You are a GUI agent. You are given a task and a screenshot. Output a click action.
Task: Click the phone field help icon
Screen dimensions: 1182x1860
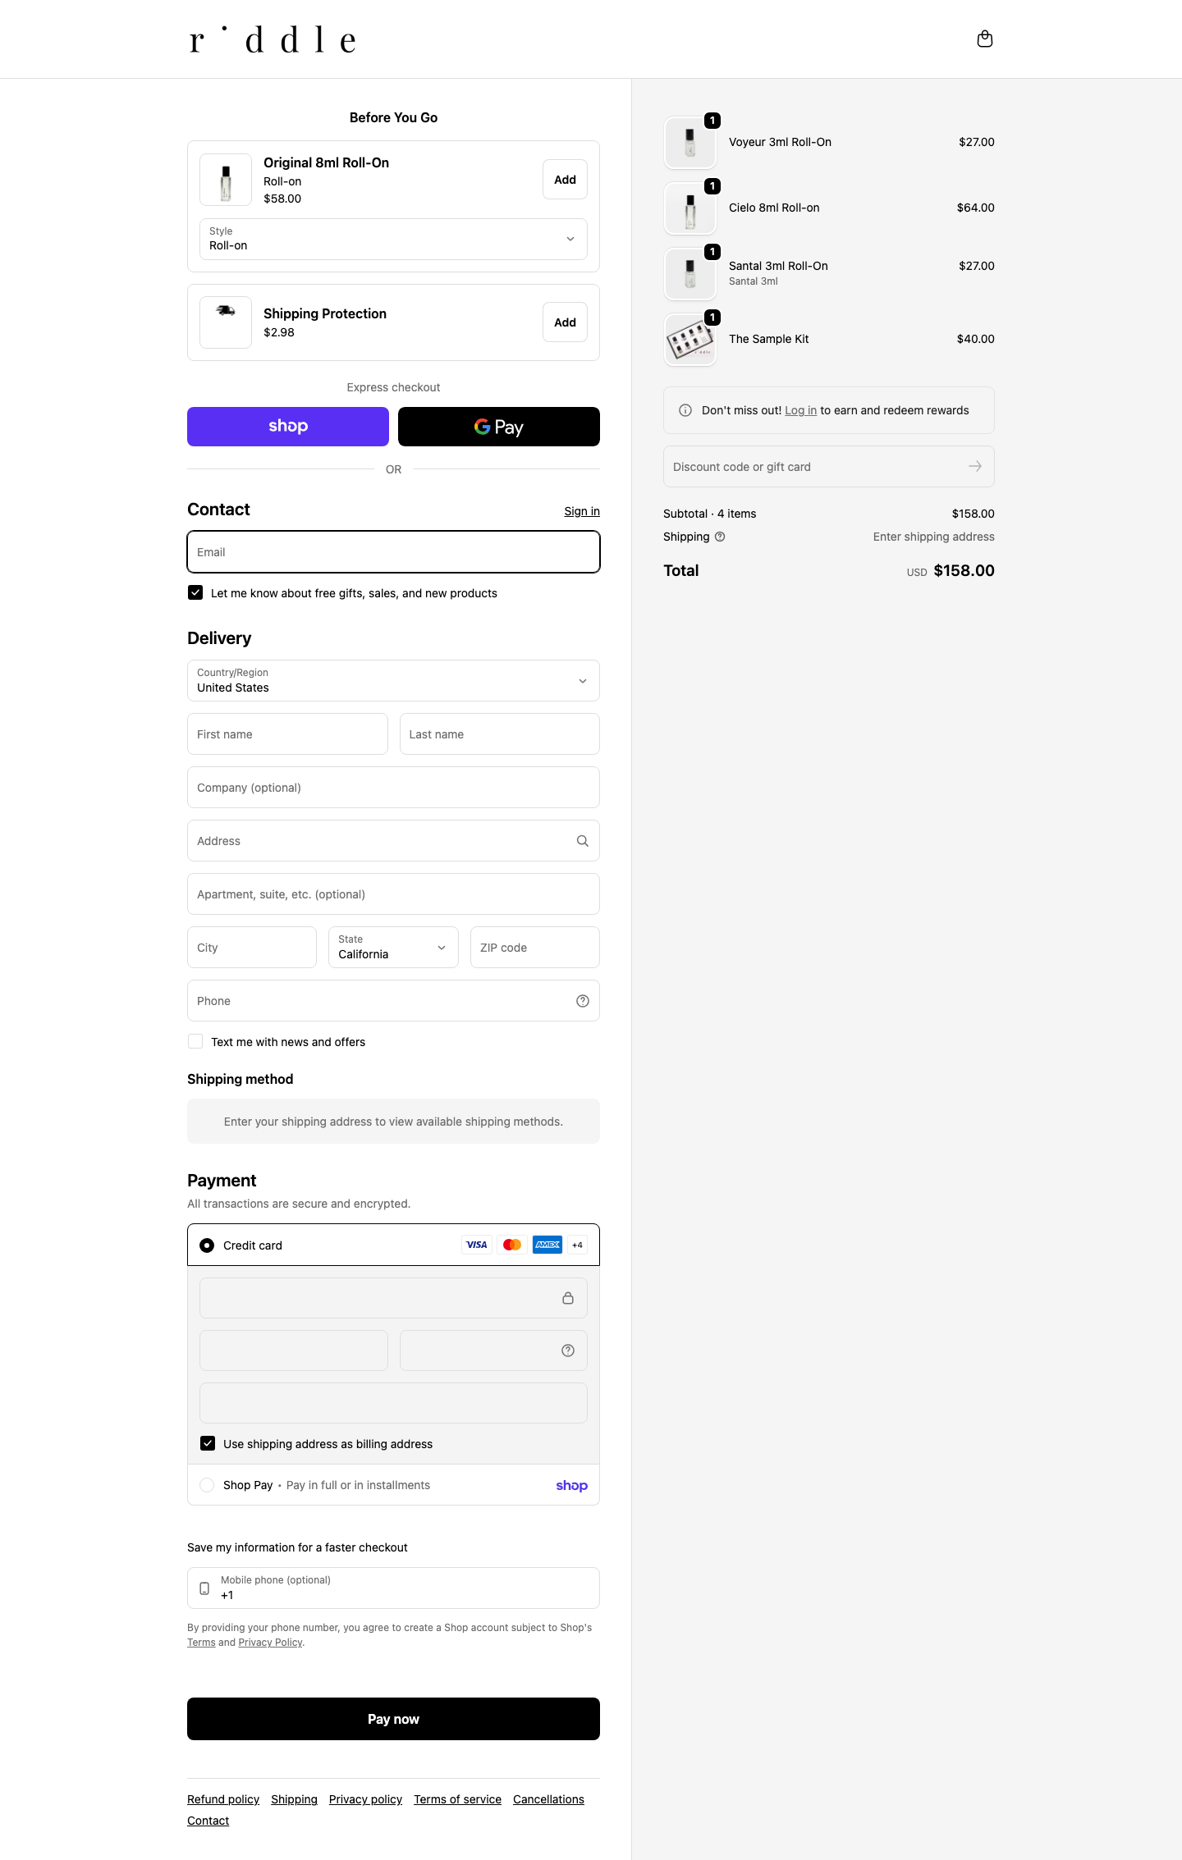pyautogui.click(x=583, y=1001)
